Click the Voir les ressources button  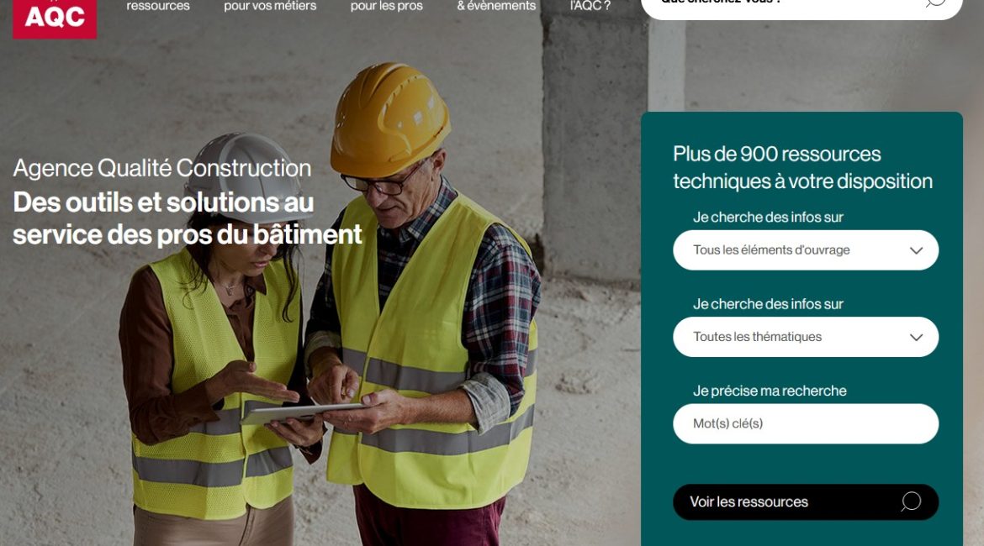tap(806, 502)
